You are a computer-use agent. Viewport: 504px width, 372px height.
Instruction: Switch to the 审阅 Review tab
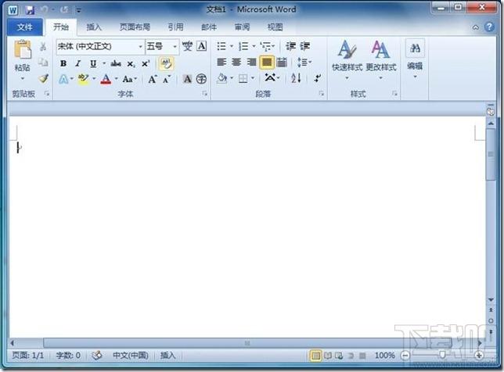[242, 27]
